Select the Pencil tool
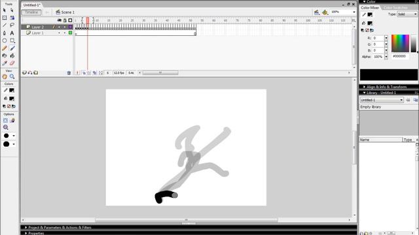The height and width of the screenshot is (235, 419). click(x=5, y=48)
